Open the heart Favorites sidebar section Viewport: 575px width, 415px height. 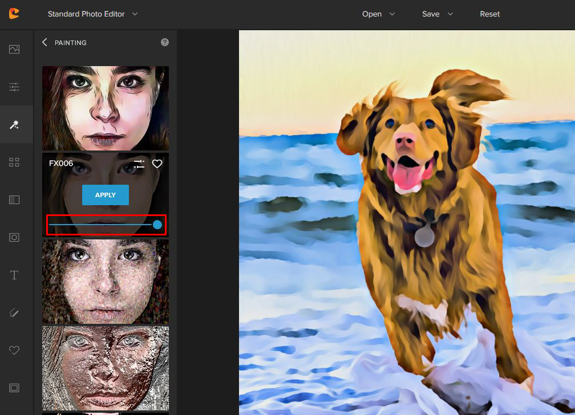[x=14, y=350]
